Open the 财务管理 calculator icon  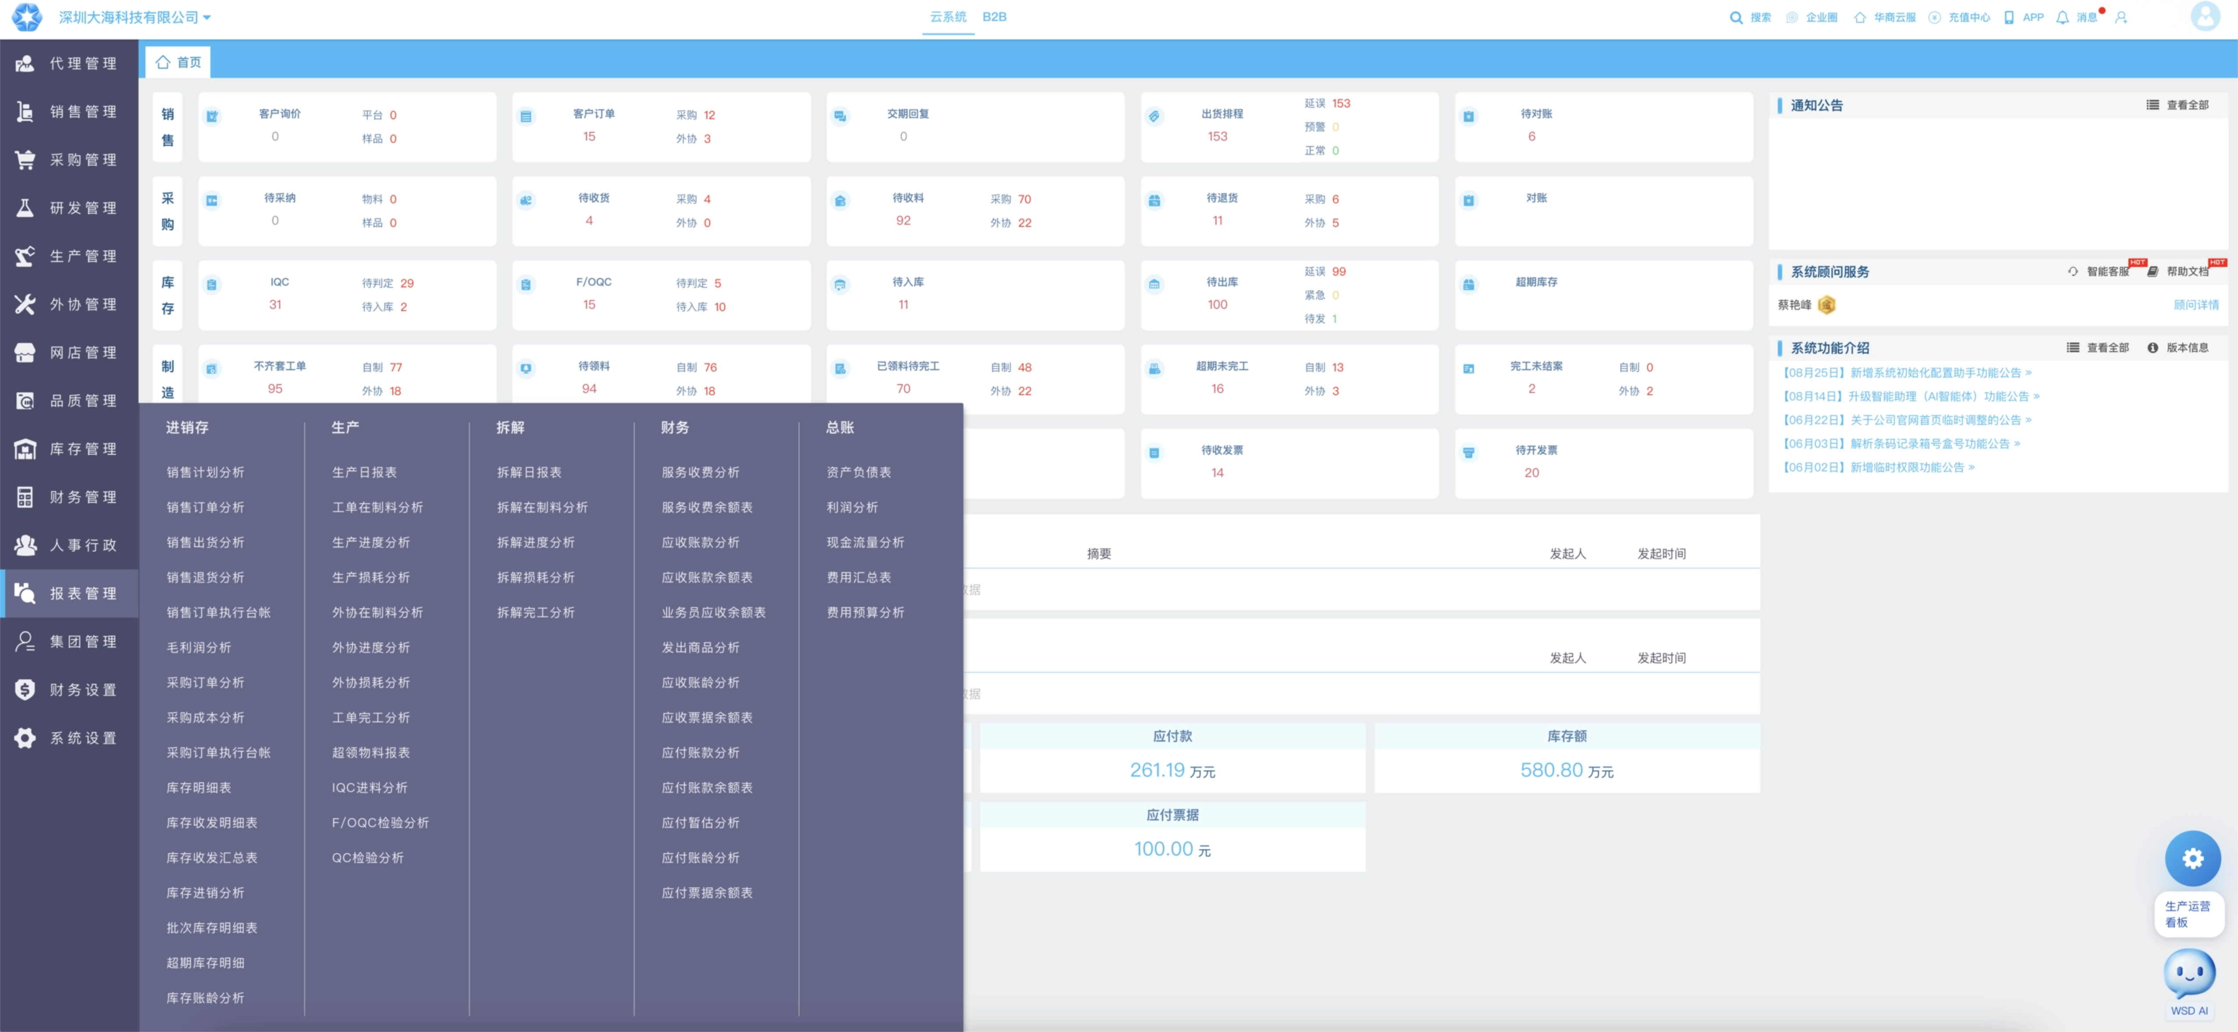pyautogui.click(x=25, y=497)
